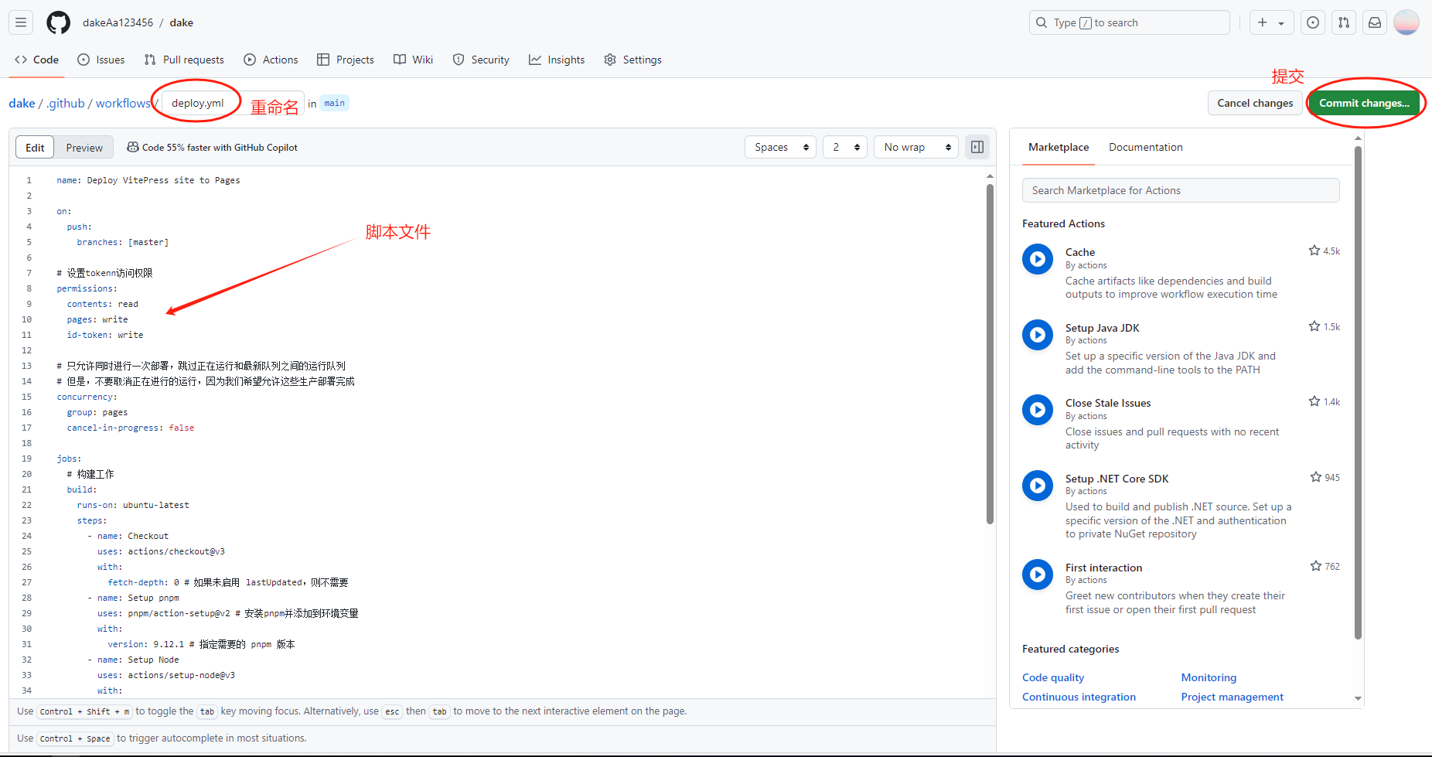This screenshot has width=1432, height=757.
Task: Go to the Actions repository tab
Action: (x=271, y=60)
